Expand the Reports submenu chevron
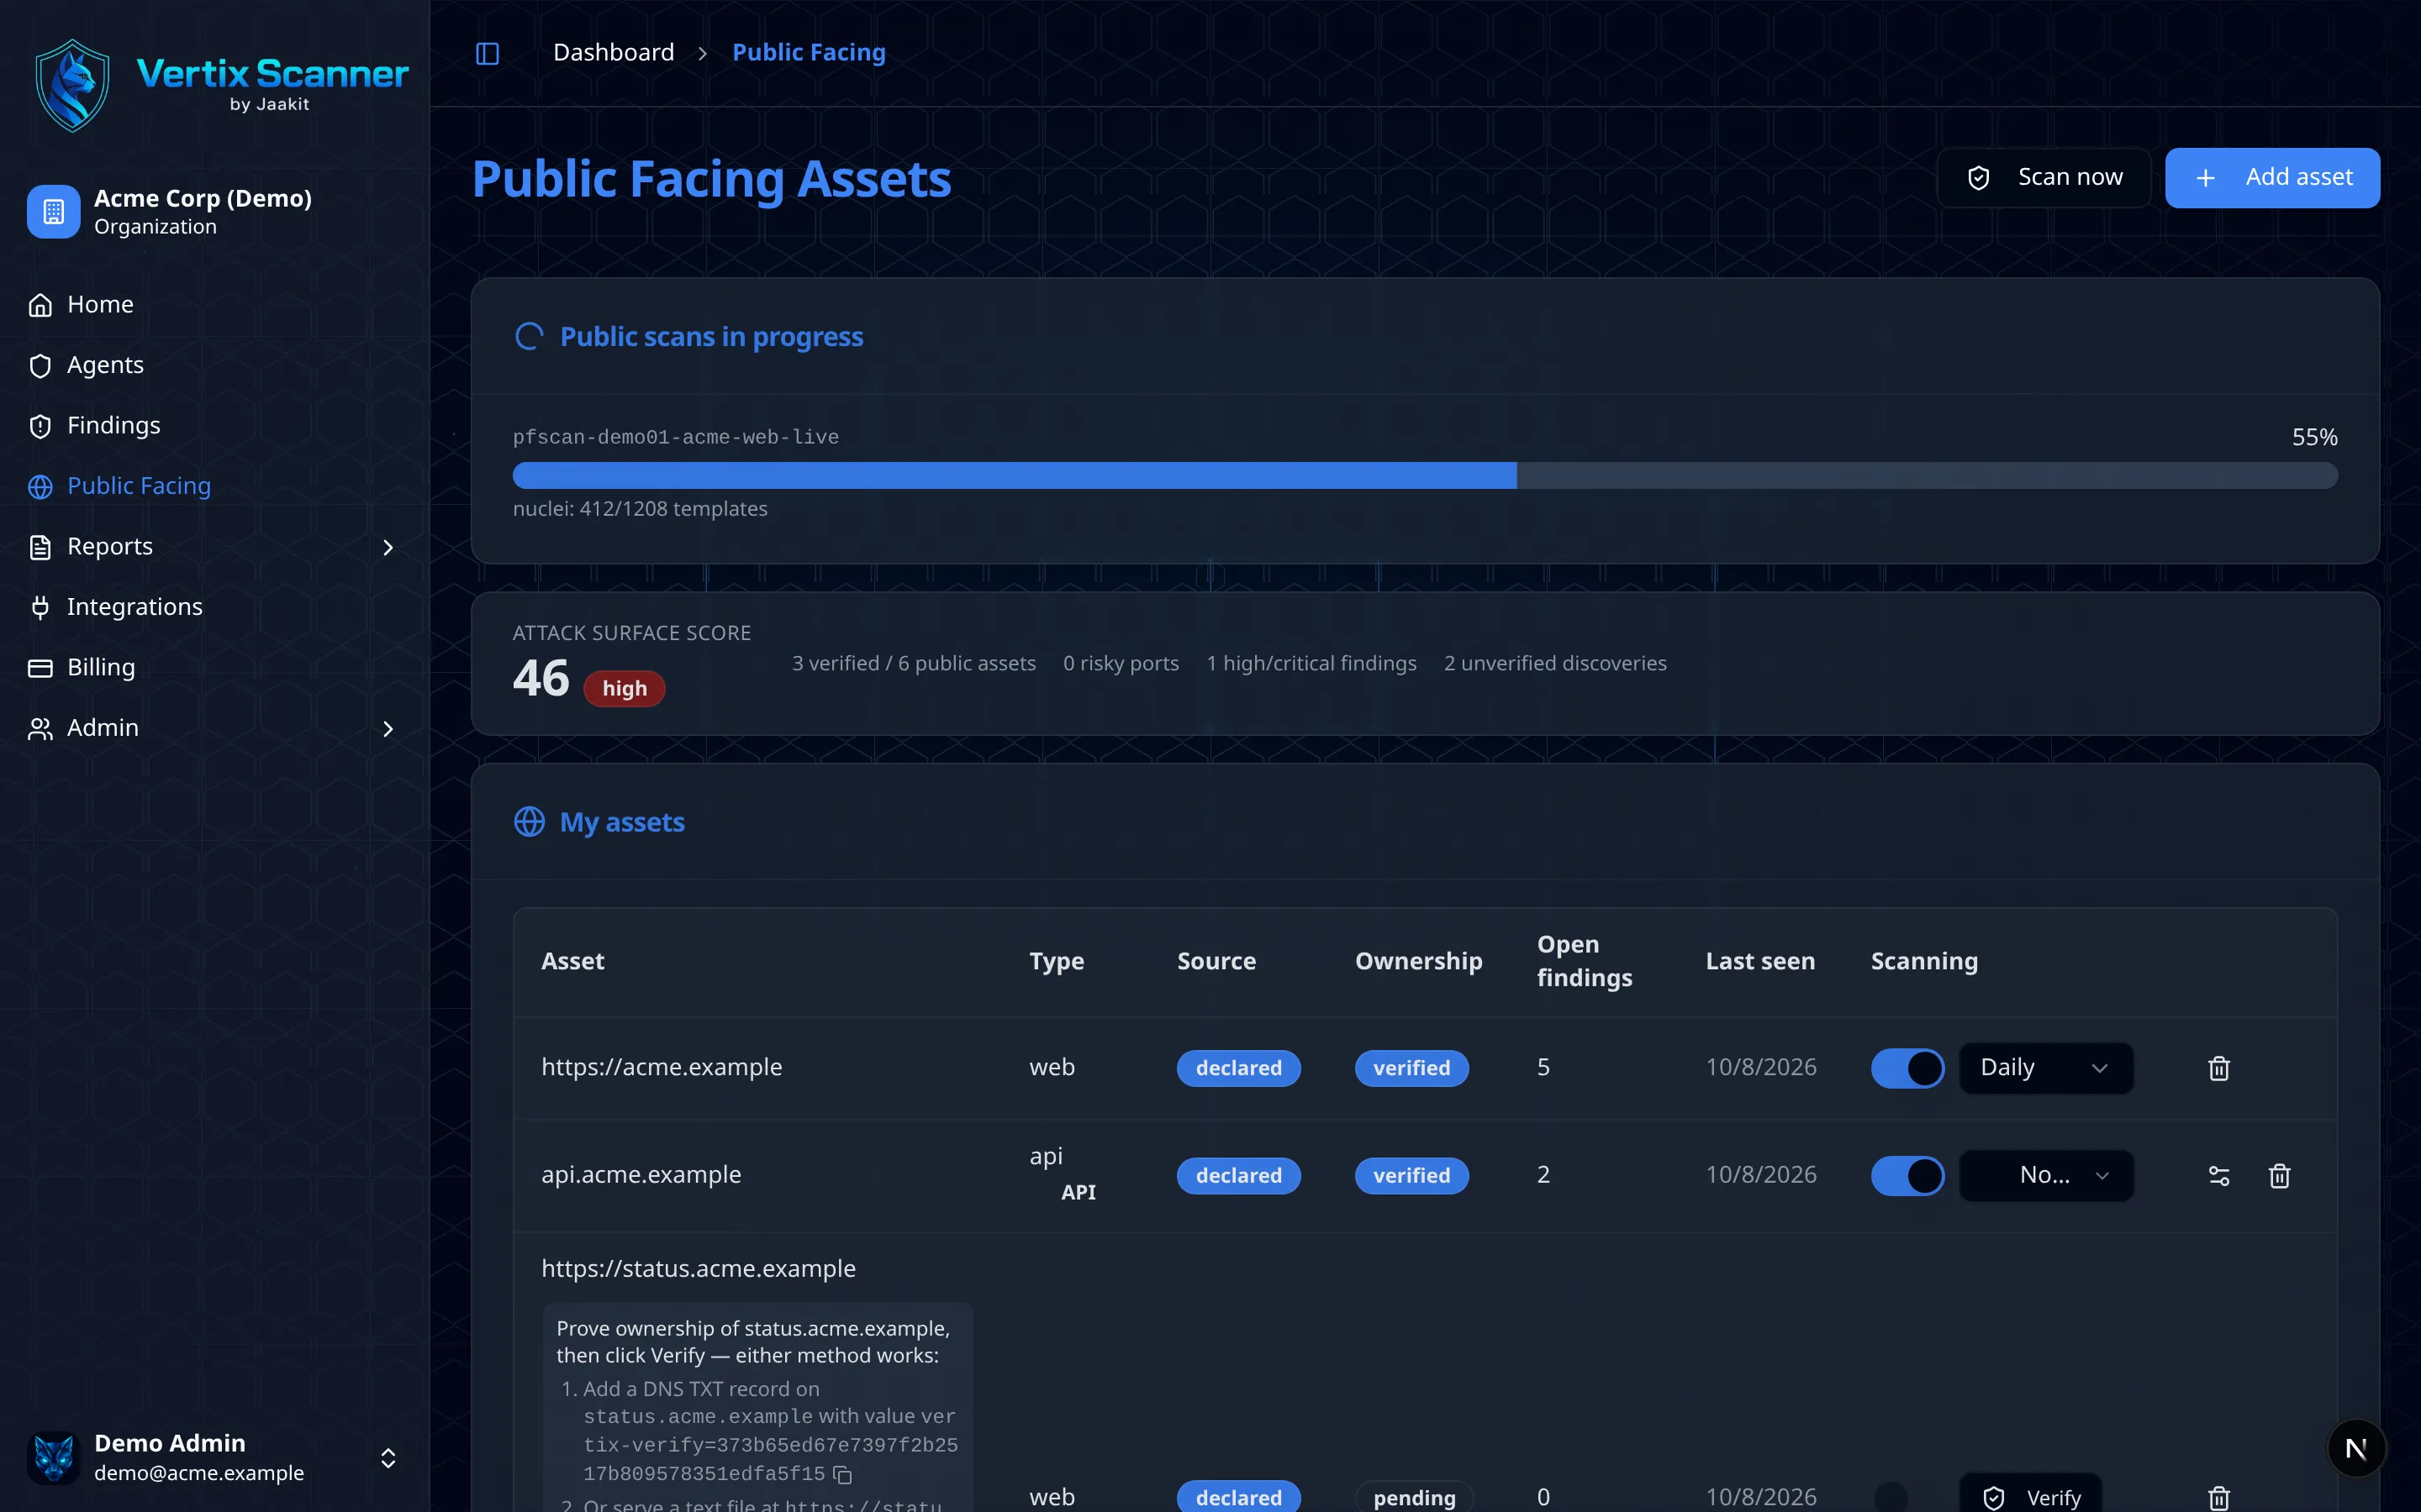Screen dimensions: 2421x1512 tap(388, 548)
